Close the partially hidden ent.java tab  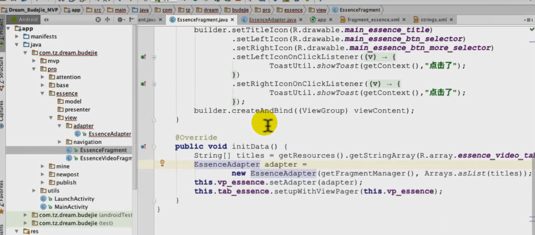click(161, 20)
